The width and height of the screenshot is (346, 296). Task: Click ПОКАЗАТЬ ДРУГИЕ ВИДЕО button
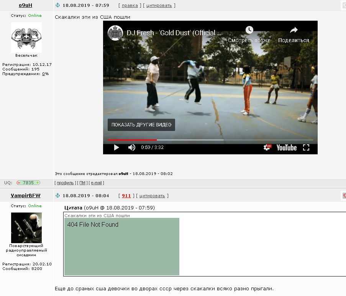point(141,125)
